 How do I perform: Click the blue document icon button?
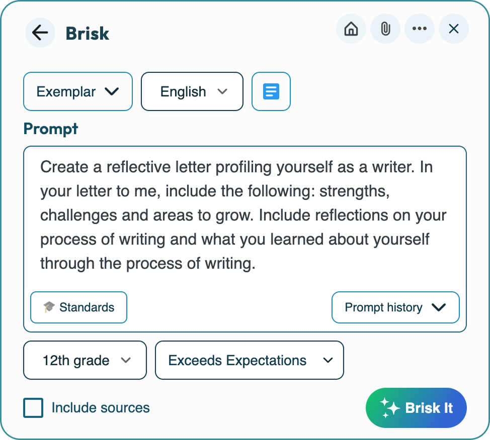[271, 91]
